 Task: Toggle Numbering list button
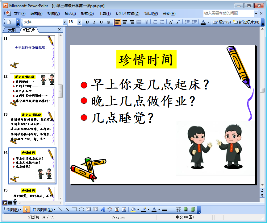pos(155,22)
